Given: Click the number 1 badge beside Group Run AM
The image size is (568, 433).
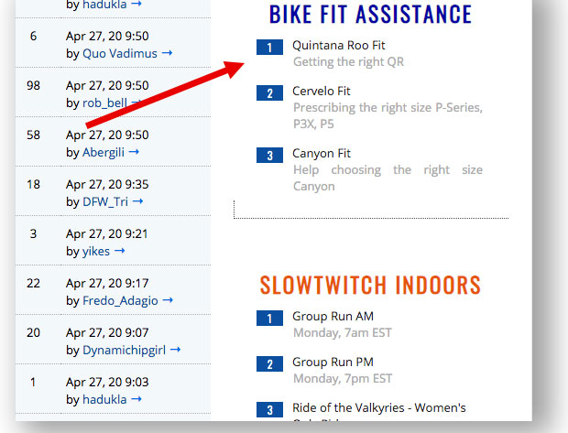Looking at the screenshot, I should (x=269, y=318).
